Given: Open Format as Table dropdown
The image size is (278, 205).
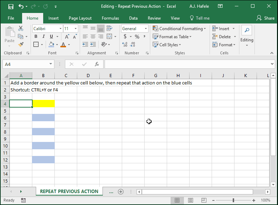Looking at the screenshot, I should click(x=172, y=37).
